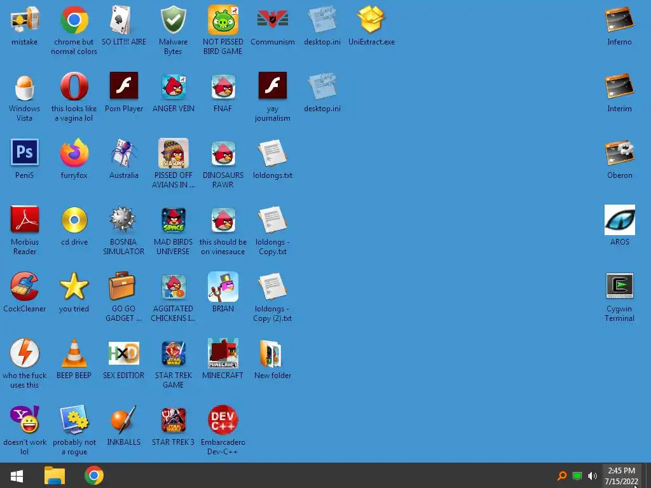Launch 'BOSNIA SIMULATOR' minesweeper icon
This screenshot has height=488, width=651.
(x=123, y=219)
